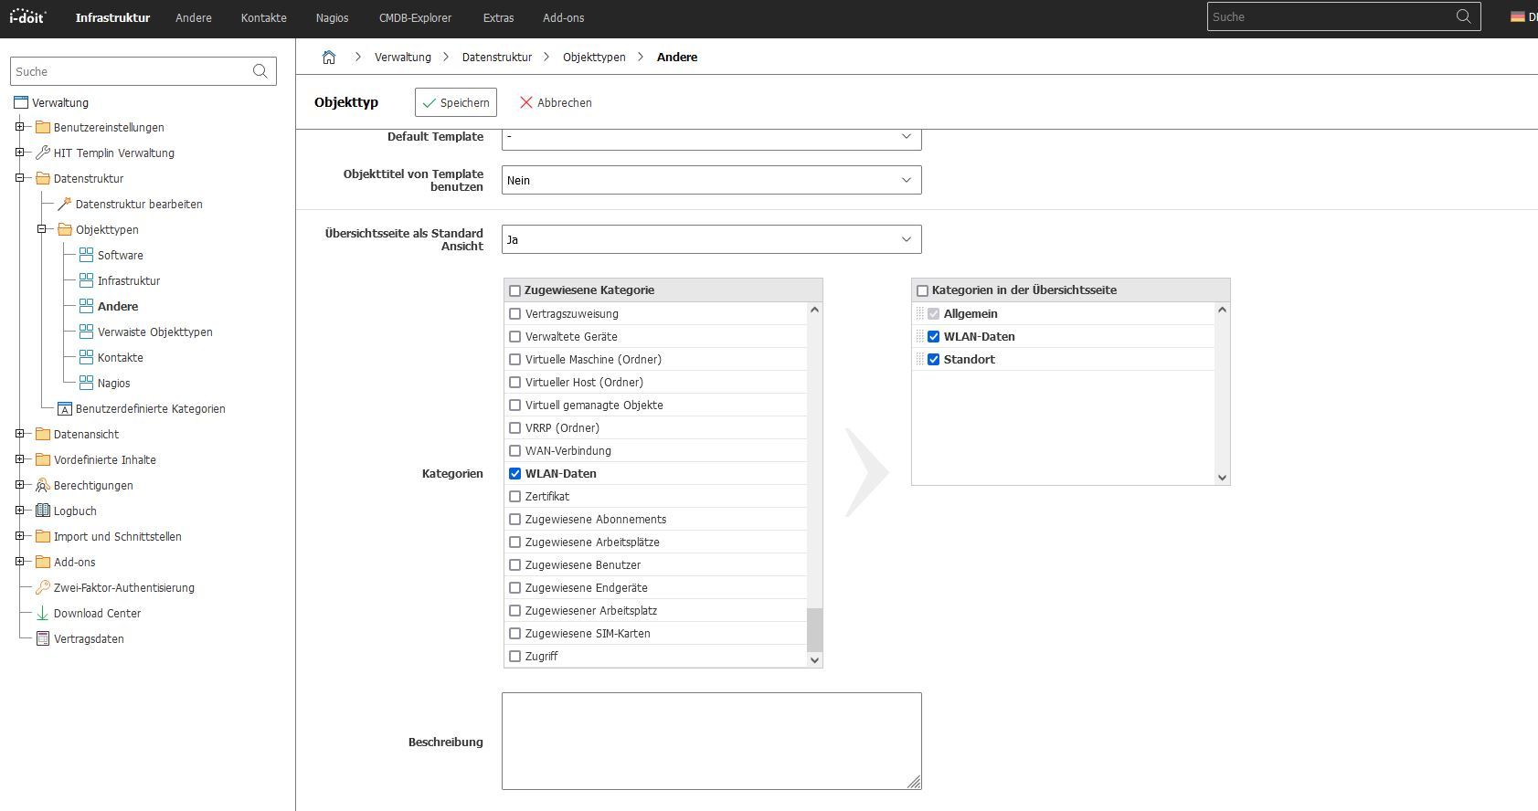1538x811 pixels.
Task: Click the Vertragsdaten document icon
Action: click(43, 638)
